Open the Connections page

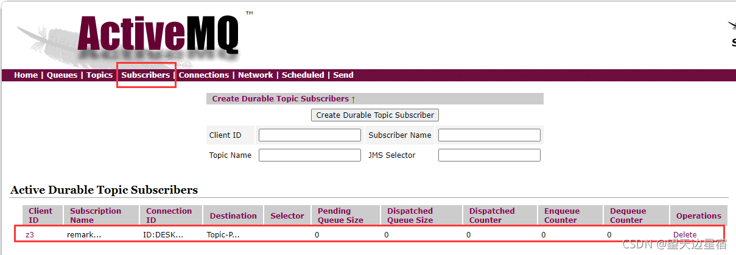pos(203,75)
